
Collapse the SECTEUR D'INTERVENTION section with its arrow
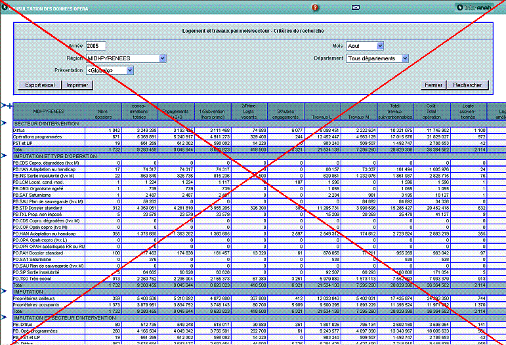point(4,123)
